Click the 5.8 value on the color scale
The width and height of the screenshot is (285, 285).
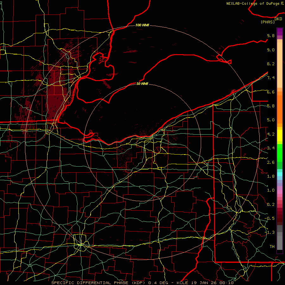click(271, 106)
